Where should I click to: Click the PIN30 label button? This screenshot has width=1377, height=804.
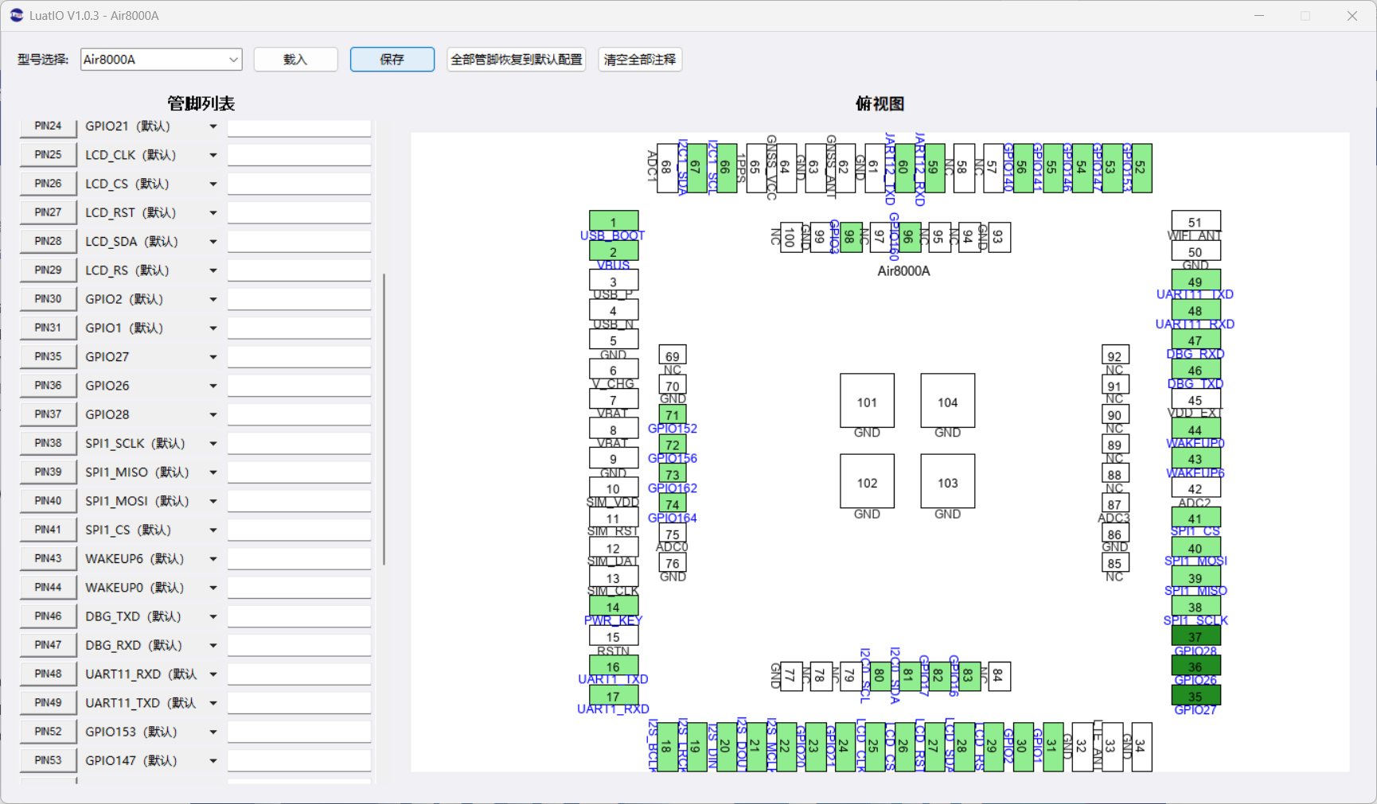[48, 299]
